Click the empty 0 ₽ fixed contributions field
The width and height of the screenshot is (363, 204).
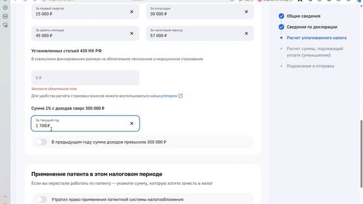(85, 78)
